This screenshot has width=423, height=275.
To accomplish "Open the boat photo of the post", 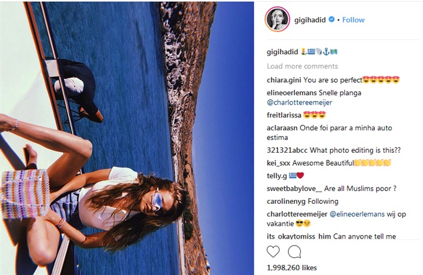I will 127,138.
